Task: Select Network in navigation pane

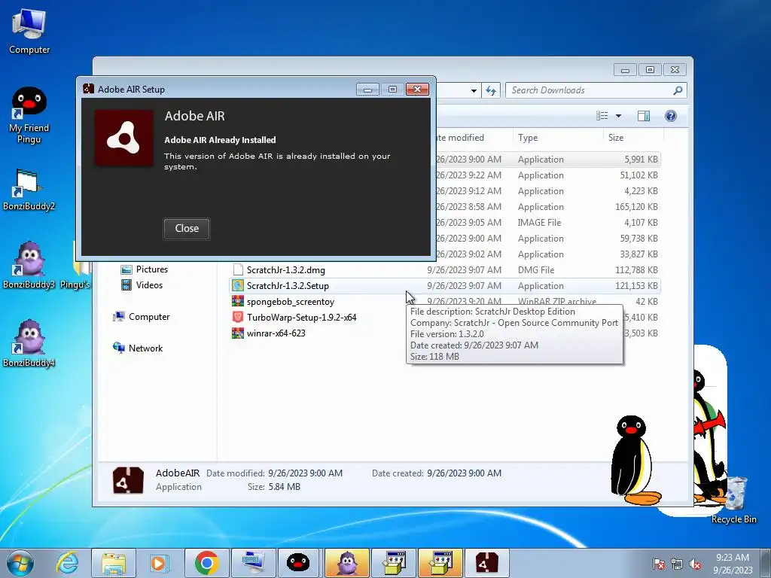Action: [x=139, y=348]
